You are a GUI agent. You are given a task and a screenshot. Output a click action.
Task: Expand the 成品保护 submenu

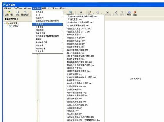point(47,18)
